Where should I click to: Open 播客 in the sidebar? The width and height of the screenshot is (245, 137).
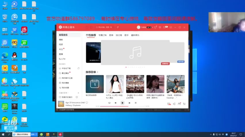[61, 40]
